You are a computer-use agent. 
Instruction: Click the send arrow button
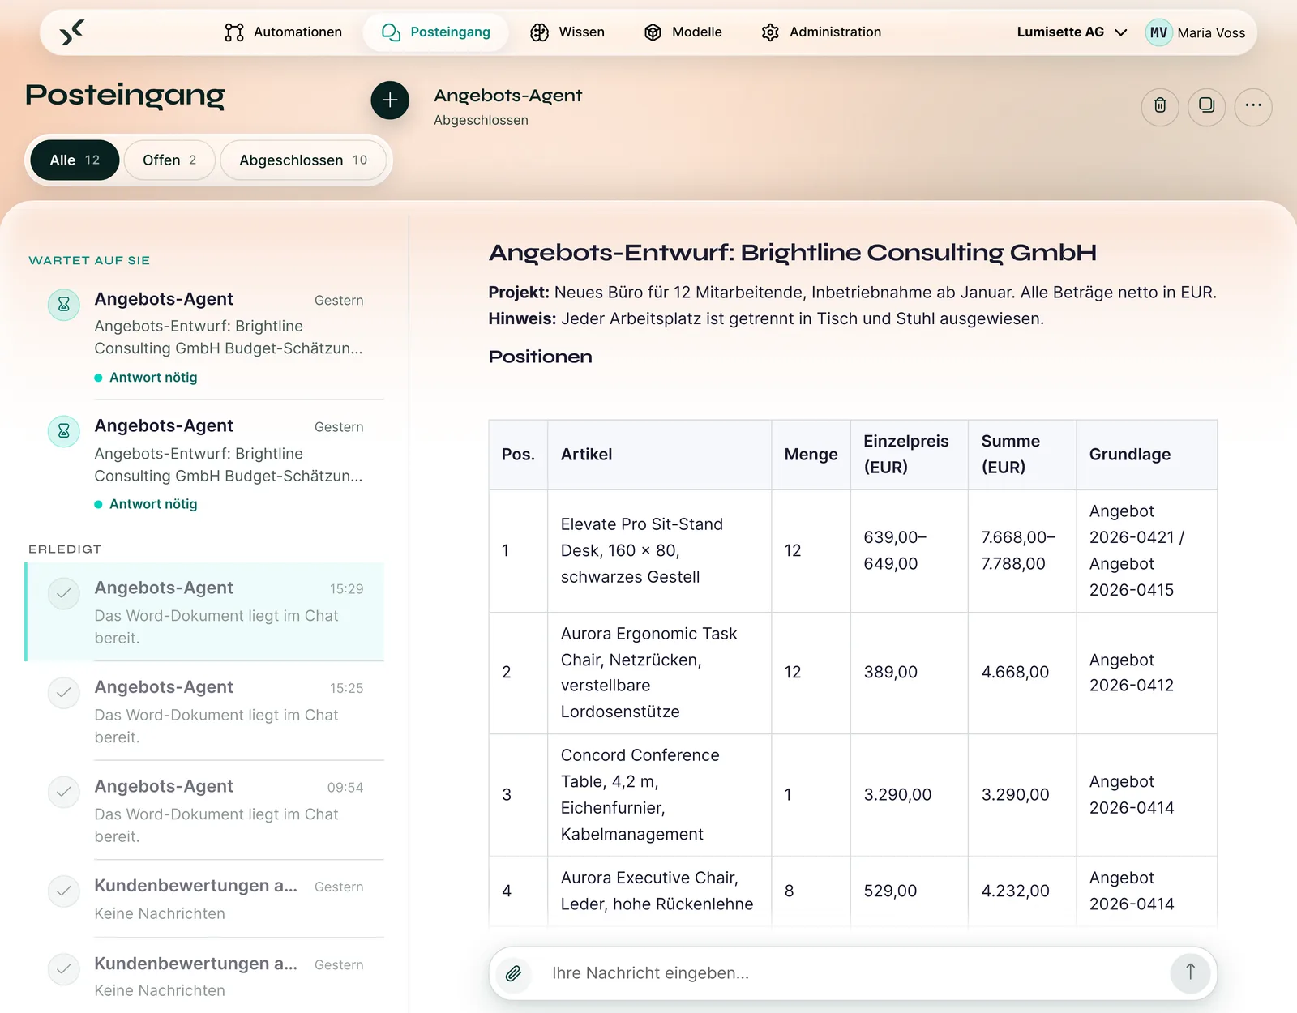(x=1190, y=972)
